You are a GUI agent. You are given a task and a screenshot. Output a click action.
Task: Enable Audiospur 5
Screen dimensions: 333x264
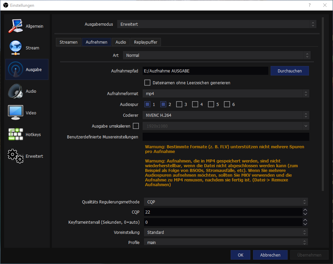coord(211,104)
